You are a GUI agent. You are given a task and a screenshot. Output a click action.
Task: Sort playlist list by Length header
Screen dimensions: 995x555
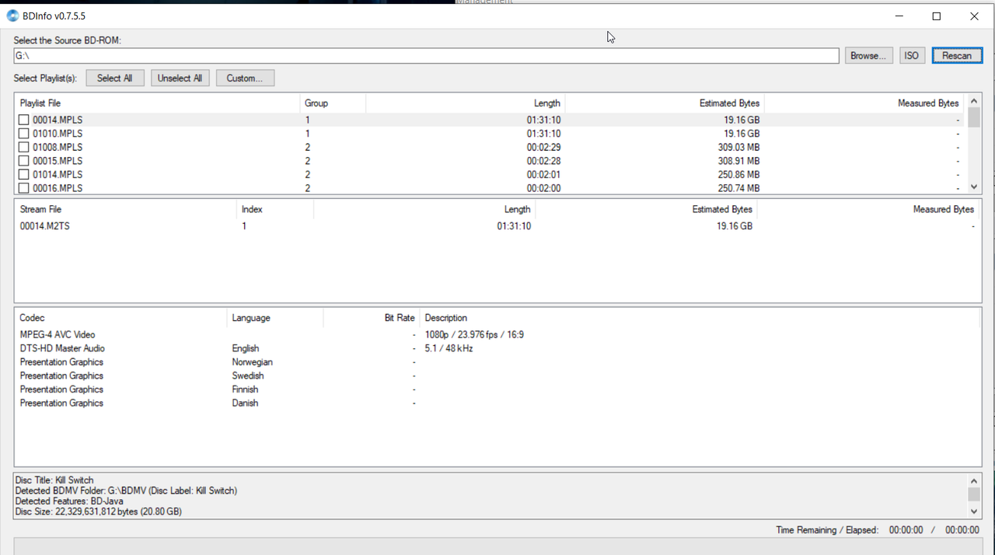(x=465, y=103)
